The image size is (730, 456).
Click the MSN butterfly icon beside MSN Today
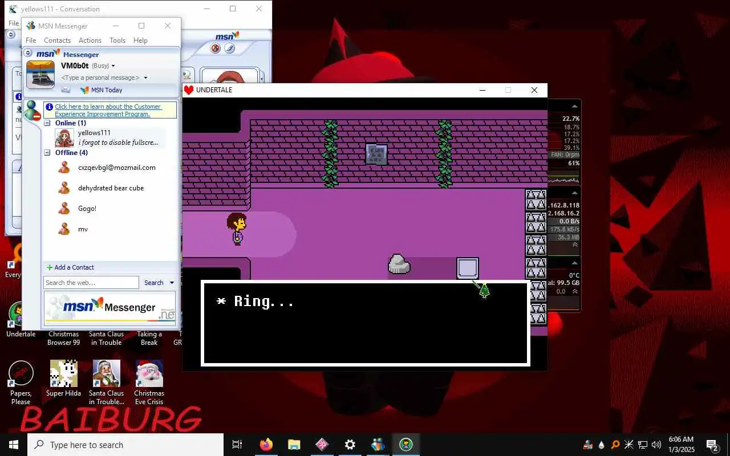click(84, 90)
